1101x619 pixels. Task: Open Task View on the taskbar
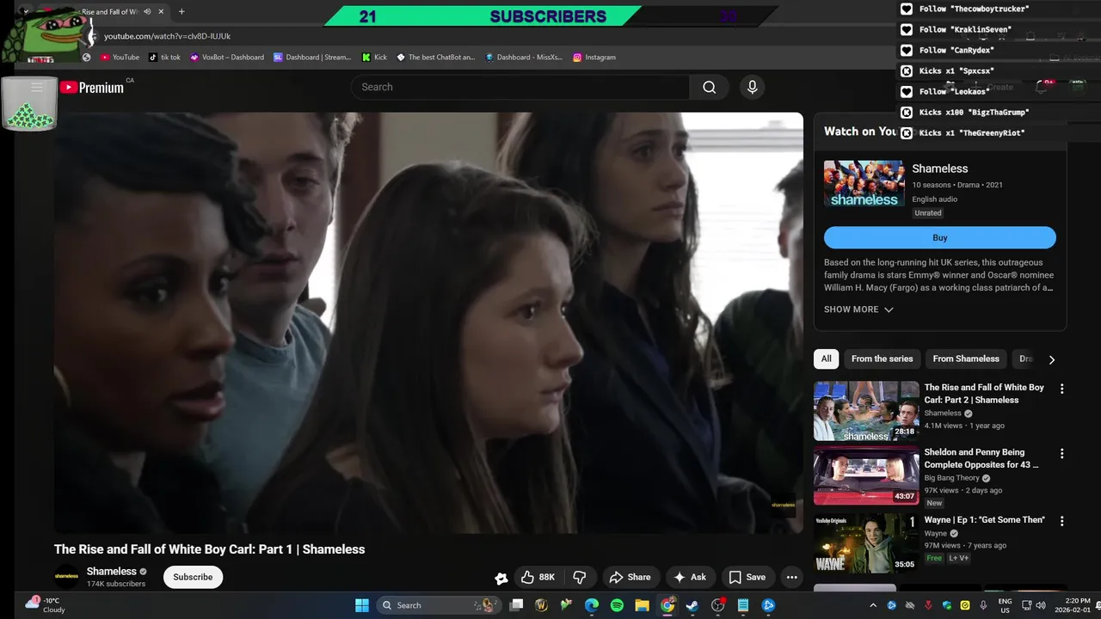pos(516,605)
